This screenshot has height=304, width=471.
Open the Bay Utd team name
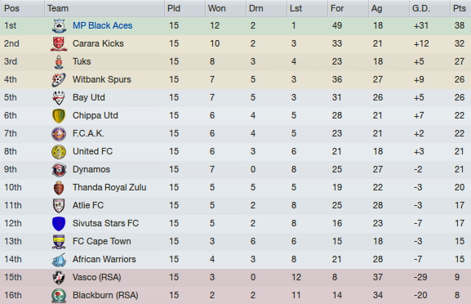point(89,97)
